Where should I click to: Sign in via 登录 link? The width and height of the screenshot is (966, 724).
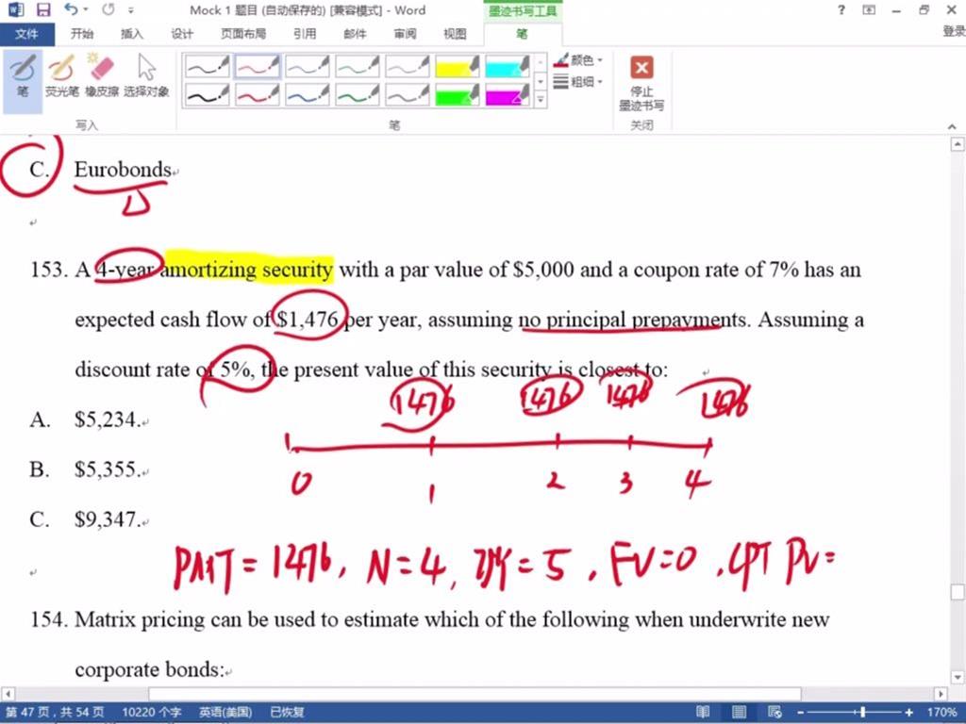tap(954, 31)
